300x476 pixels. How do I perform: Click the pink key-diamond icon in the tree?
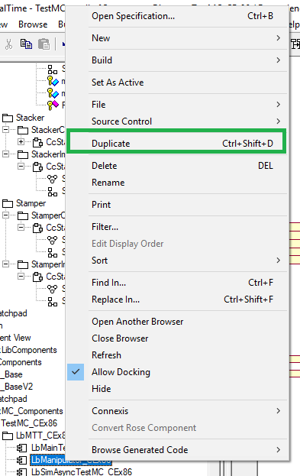point(53,105)
